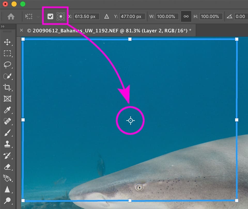Select the Eraser tool
248x209 pixels.
[x=7, y=167]
